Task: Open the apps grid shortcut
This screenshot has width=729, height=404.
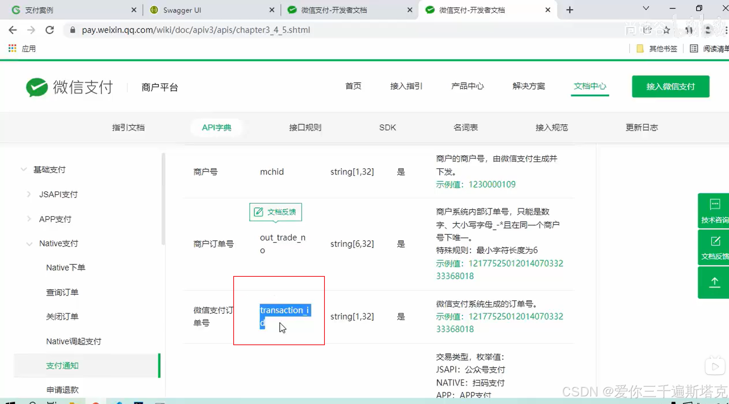Action: [12, 48]
